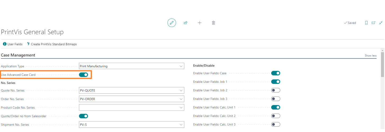Click User Fields info icon
Image resolution: width=385 pixels, height=132 pixels.
click(5, 44)
